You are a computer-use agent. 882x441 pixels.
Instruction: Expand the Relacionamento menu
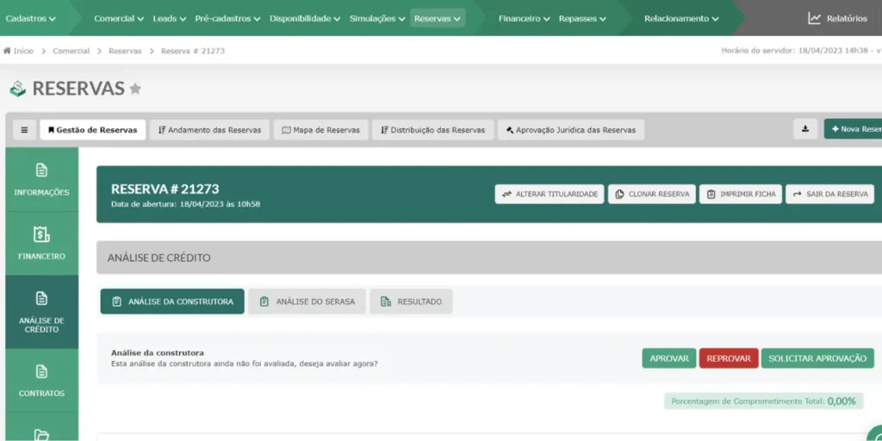pos(681,19)
